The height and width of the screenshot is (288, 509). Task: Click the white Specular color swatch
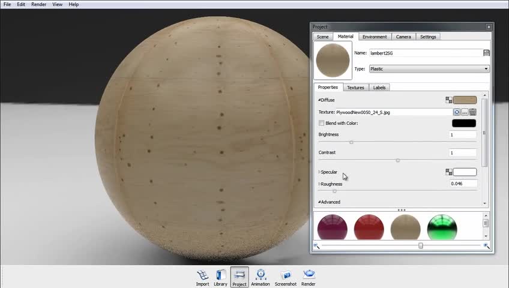point(465,172)
